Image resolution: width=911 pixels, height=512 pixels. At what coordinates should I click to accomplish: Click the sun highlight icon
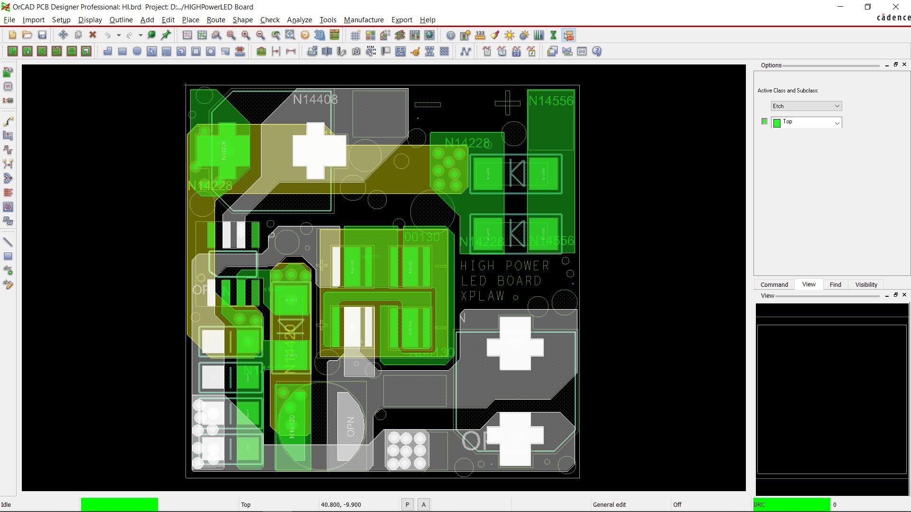click(510, 35)
